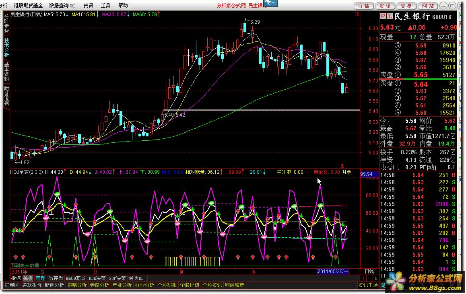Open the 策略分析 tab
This screenshot has width=466, height=294.
(77, 285)
